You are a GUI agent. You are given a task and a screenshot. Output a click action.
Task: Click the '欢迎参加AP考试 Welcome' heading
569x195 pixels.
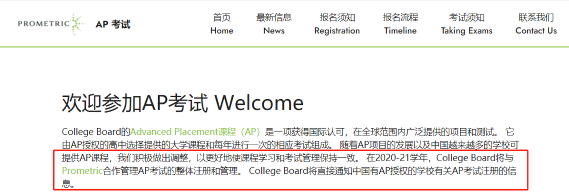point(182,103)
